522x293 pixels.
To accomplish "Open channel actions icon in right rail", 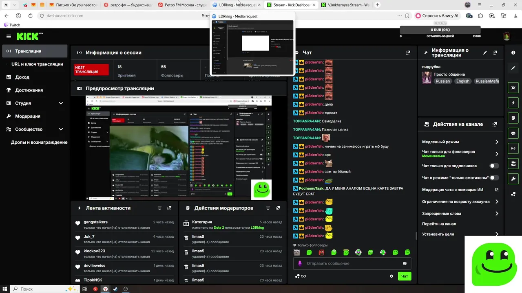I will (513, 164).
